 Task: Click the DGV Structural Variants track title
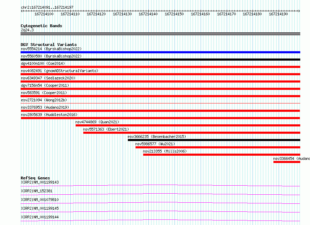click(x=49, y=45)
